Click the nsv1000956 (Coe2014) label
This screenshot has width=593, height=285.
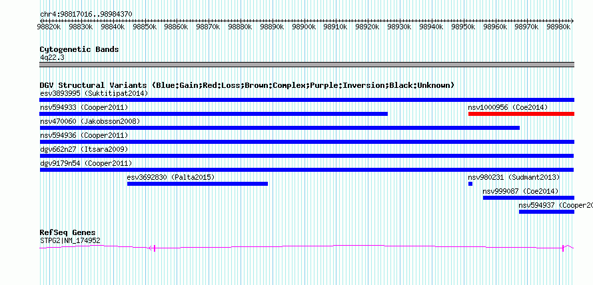tap(508, 107)
